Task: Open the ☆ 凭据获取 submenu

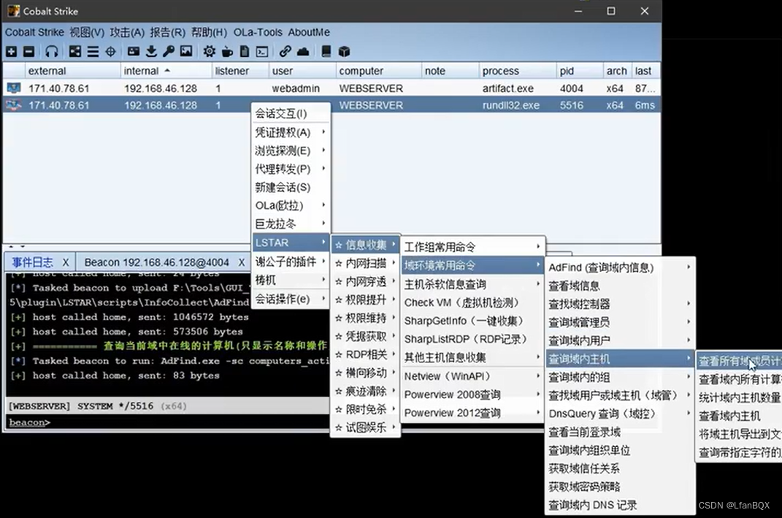Action: pos(365,336)
